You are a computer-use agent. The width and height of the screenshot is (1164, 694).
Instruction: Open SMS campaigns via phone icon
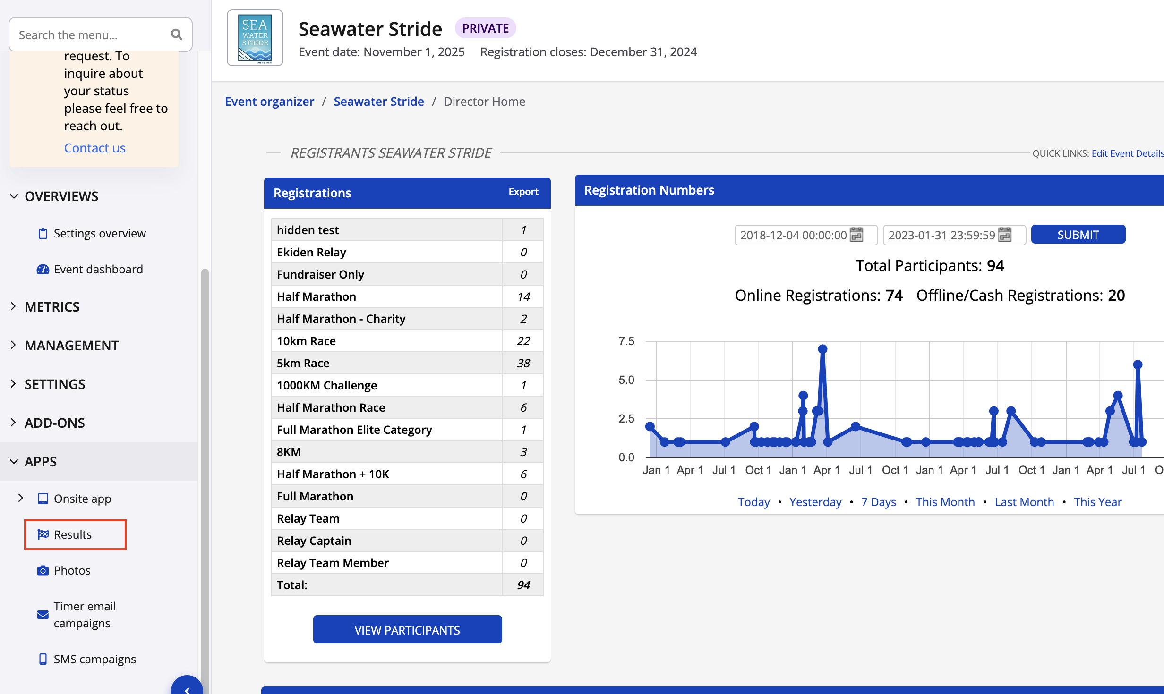43,659
